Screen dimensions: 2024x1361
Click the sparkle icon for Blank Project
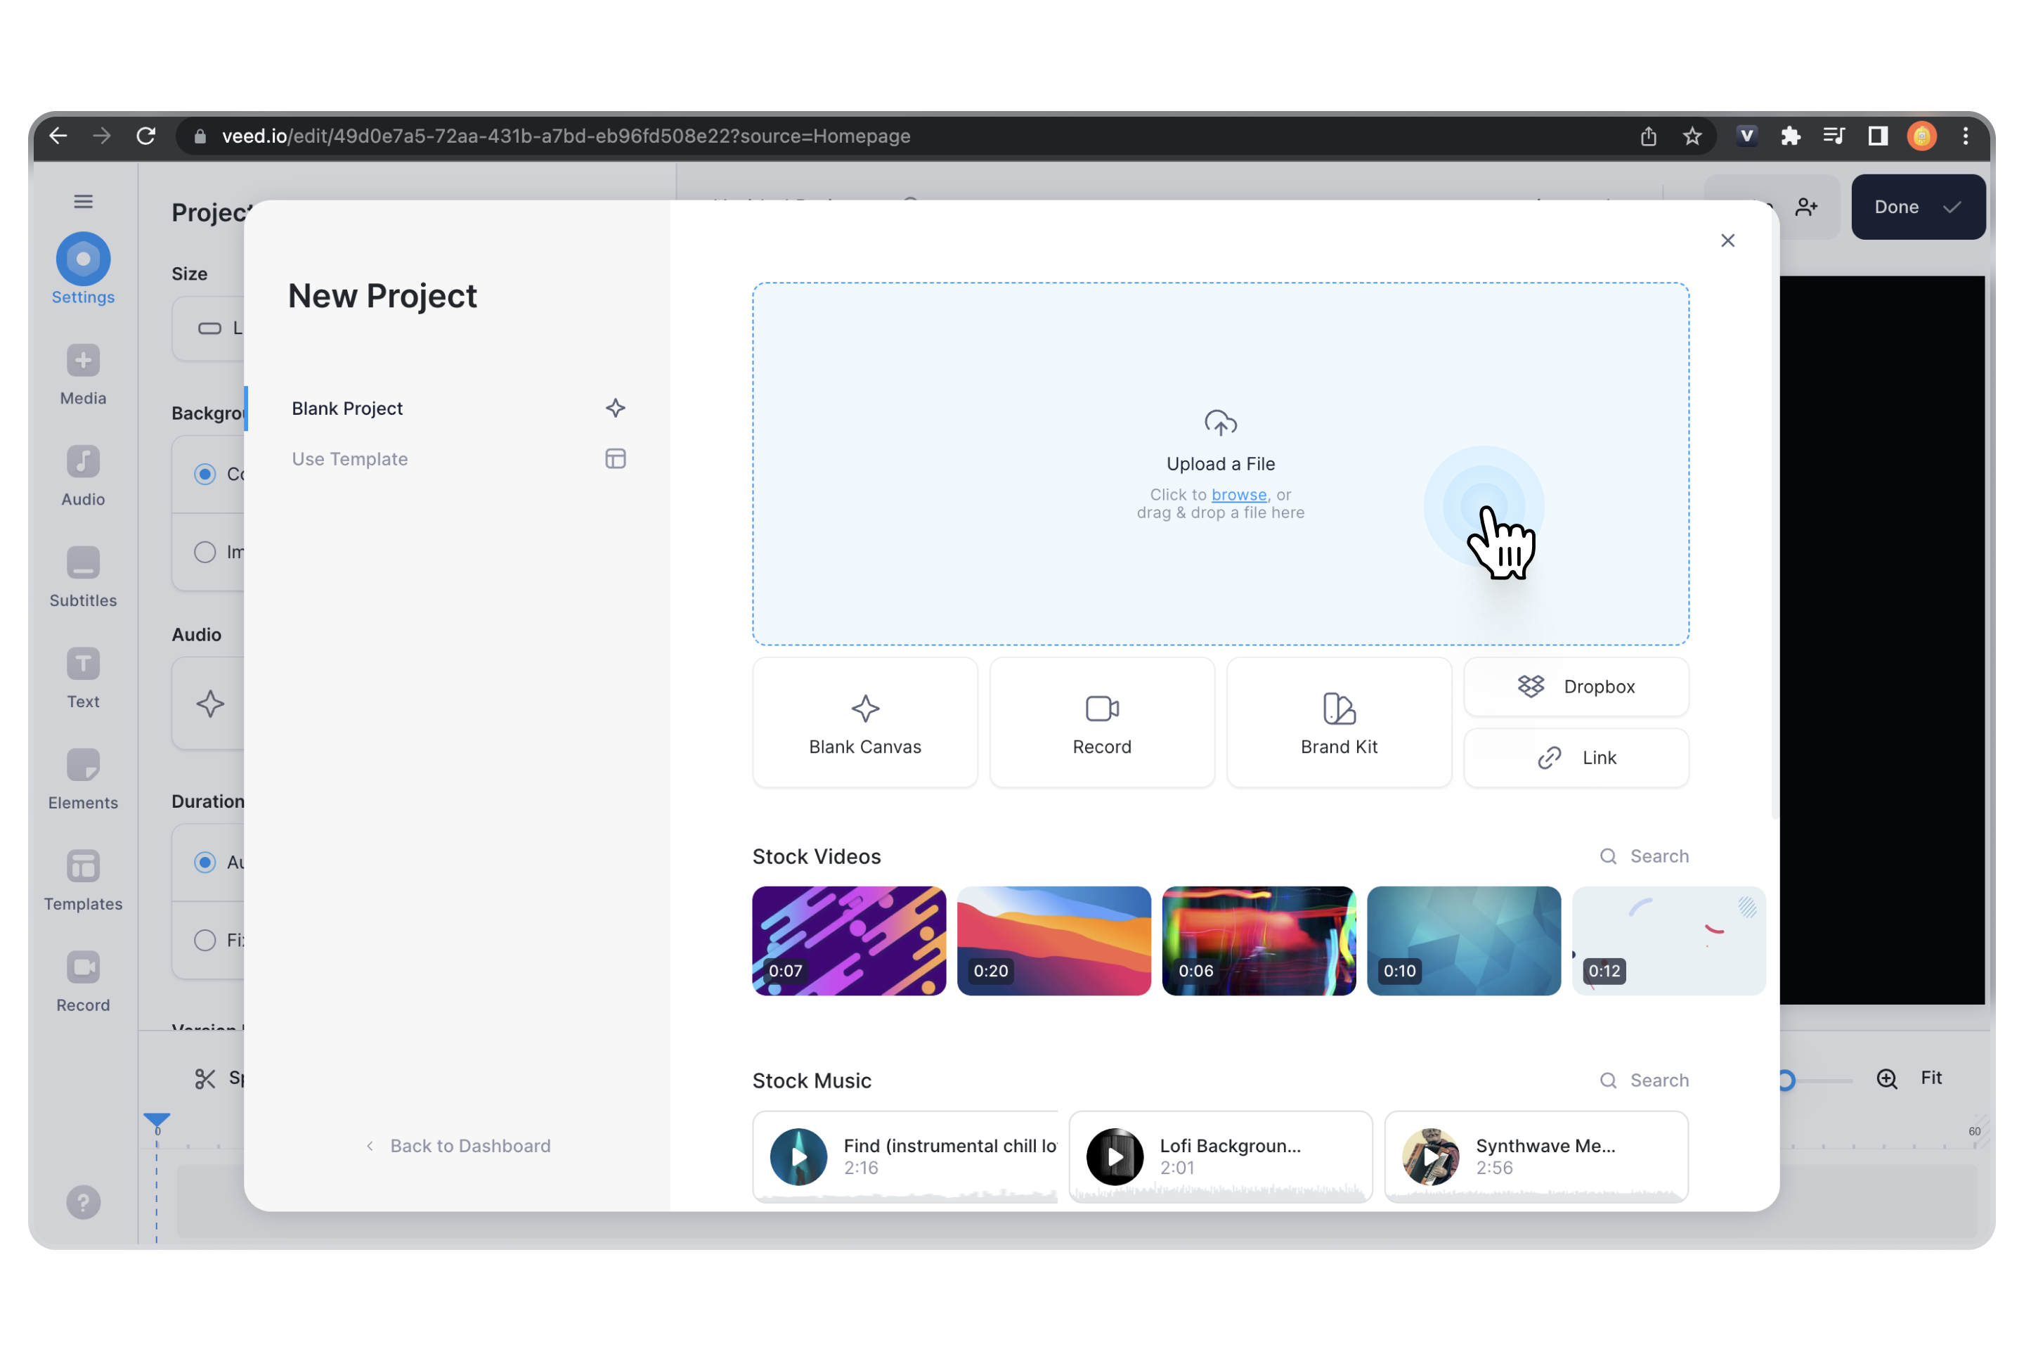point(615,407)
